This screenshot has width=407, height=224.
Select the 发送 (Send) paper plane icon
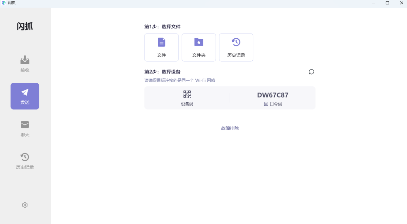point(25,93)
